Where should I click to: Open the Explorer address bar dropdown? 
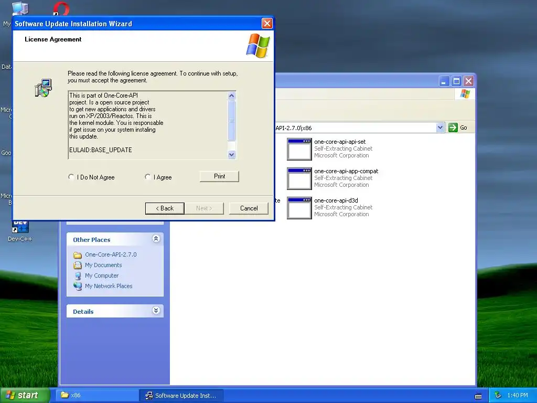pyautogui.click(x=440, y=128)
